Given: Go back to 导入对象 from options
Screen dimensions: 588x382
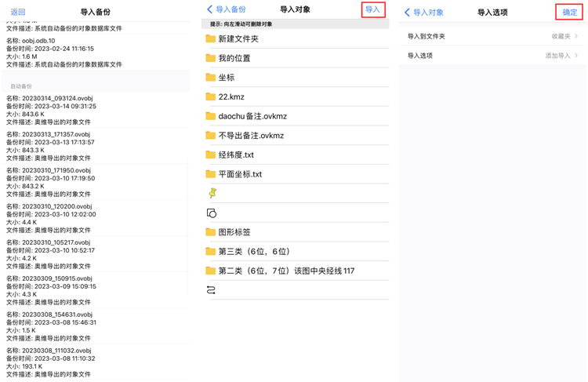Looking at the screenshot, I should click(424, 13).
